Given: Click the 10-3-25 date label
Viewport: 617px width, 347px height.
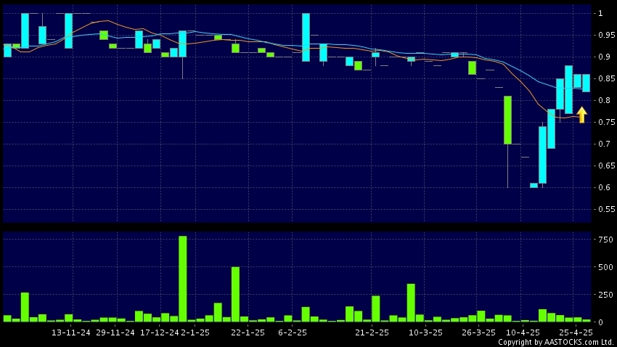Looking at the screenshot, I should click(x=425, y=332).
